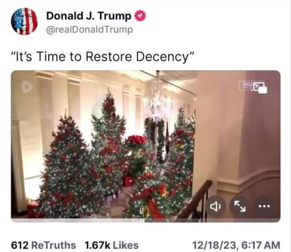Open the 12/18/23, 6:17 AM timestamp
The image size is (291, 252).
point(236,245)
